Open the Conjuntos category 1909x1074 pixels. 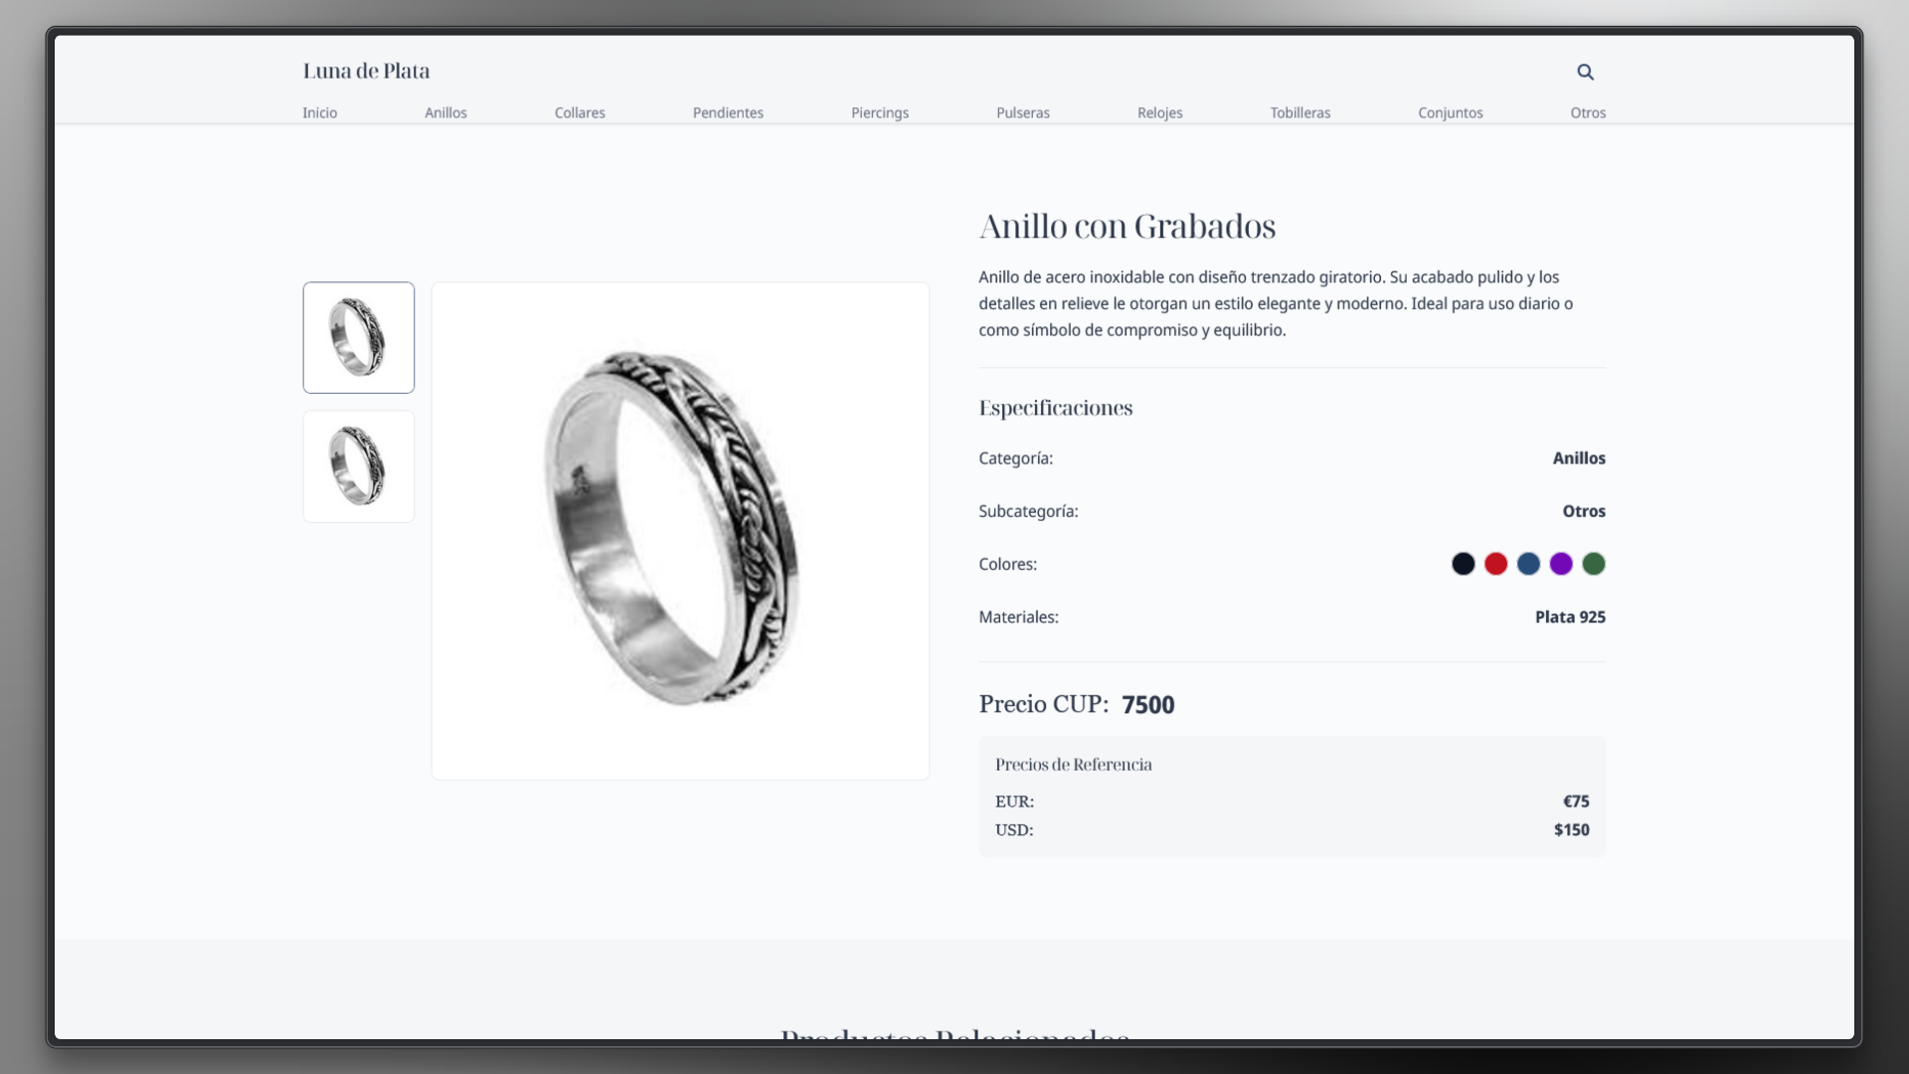click(x=1451, y=112)
